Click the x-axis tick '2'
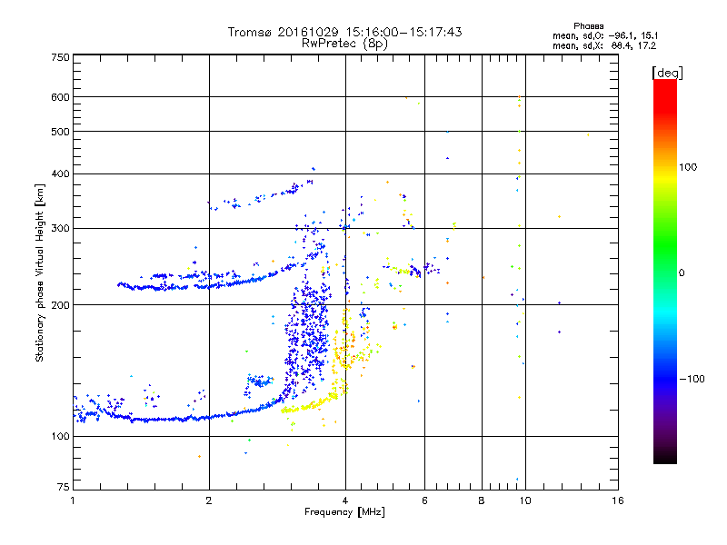Viewport: 727px width, 545px height. 209,500
